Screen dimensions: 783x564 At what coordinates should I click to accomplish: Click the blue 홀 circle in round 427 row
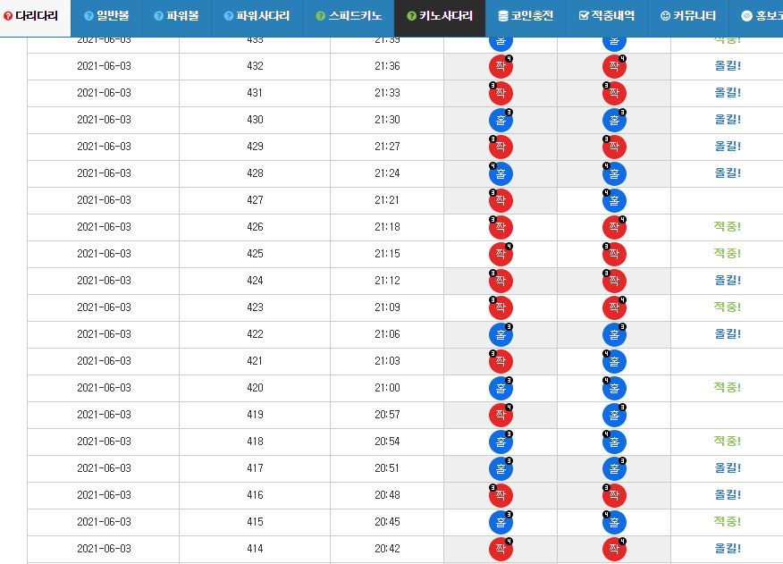(x=614, y=200)
